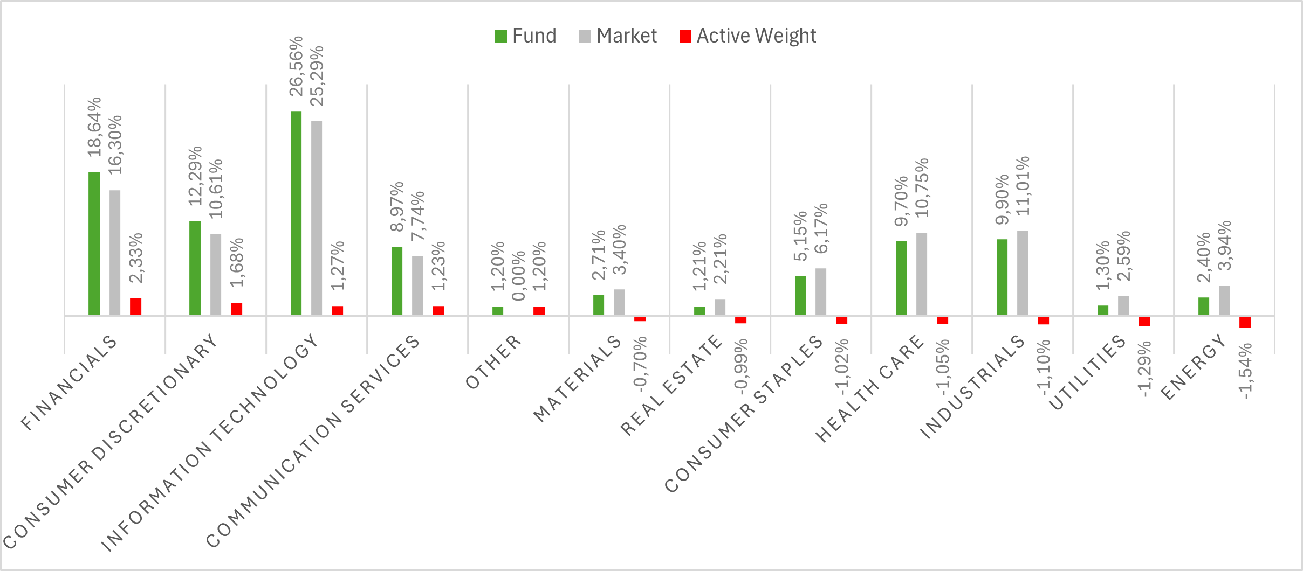Select the green Health Care fund bar
The image size is (1303, 571).
pos(901,277)
